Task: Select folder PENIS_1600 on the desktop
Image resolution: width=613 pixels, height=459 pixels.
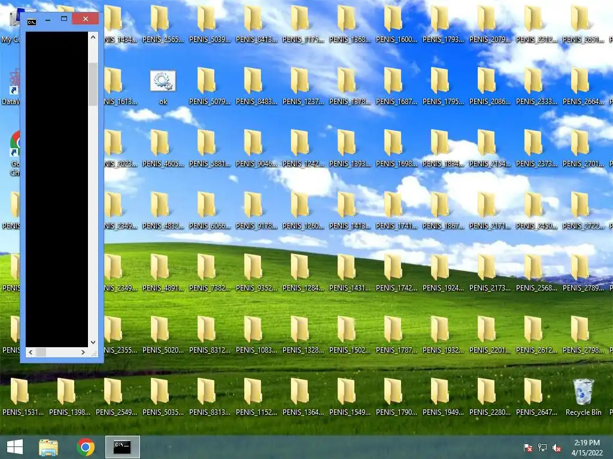Action: tap(396, 24)
